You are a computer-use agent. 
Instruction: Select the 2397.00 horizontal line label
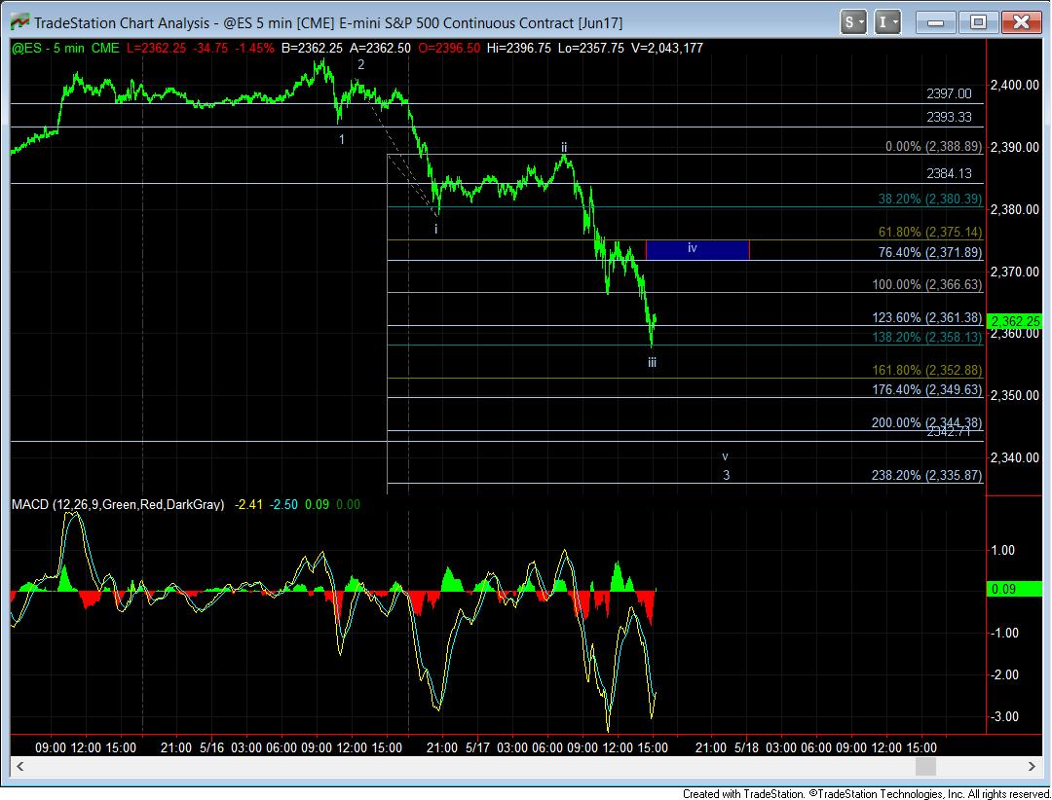click(x=949, y=93)
